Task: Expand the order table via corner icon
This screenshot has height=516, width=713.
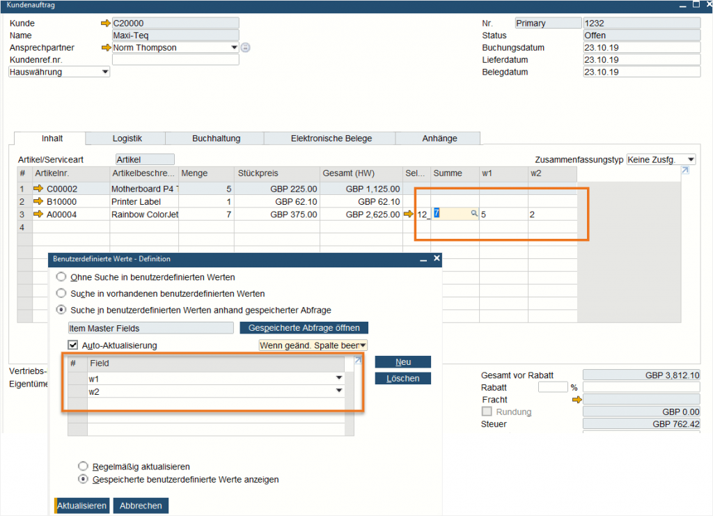Action: [685, 171]
